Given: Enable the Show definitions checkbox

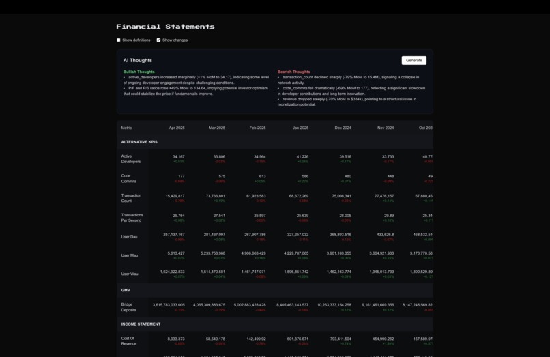Looking at the screenshot, I should click(x=119, y=40).
